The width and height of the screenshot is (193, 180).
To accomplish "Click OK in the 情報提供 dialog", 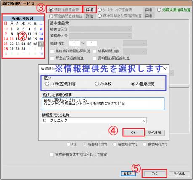I will [133, 133].
